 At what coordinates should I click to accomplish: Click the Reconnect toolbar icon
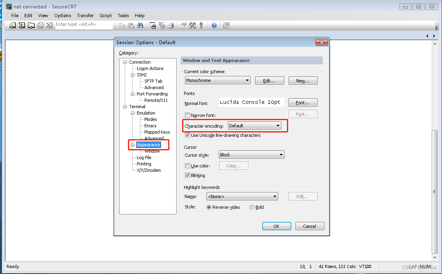[x=40, y=25]
